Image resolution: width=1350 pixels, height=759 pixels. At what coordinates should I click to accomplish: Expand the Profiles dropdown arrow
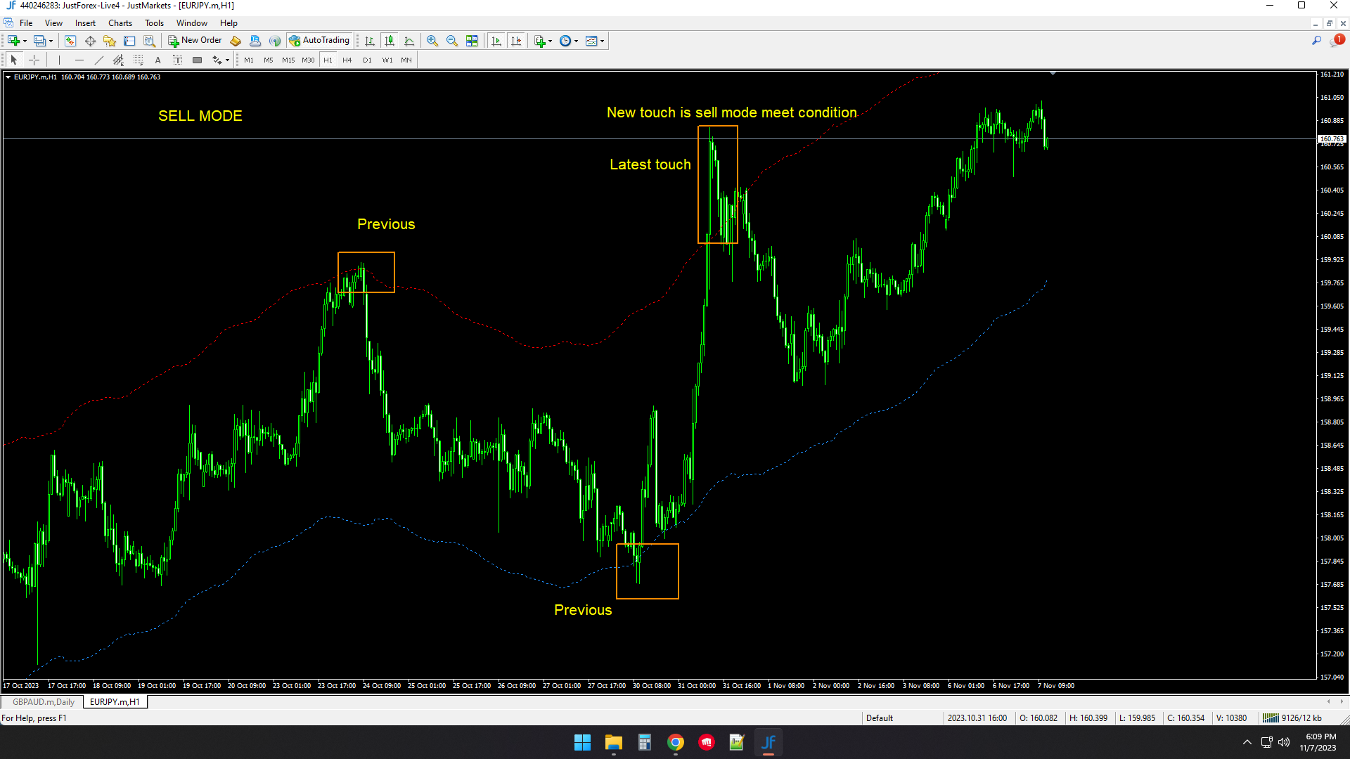[x=51, y=41]
